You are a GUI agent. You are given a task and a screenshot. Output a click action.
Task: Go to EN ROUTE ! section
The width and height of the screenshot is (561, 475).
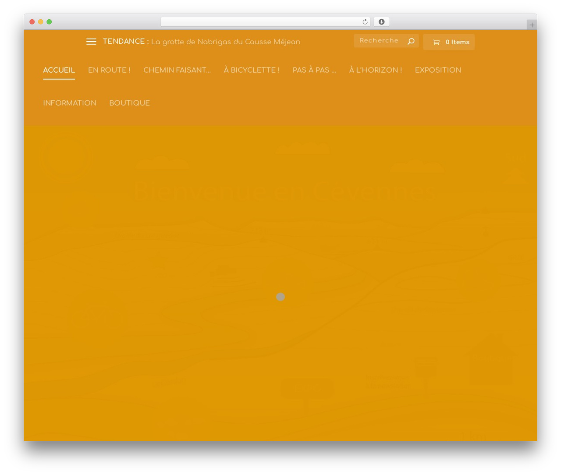click(109, 70)
